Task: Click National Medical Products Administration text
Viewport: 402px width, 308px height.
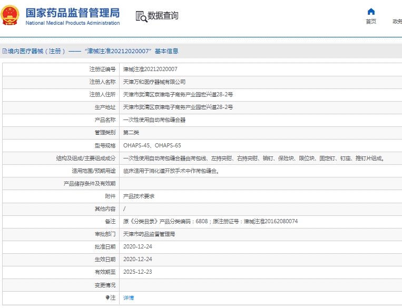Action: coord(73,23)
